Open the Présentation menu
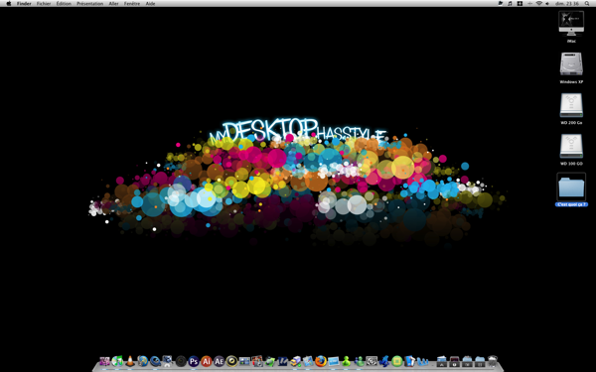This screenshot has width=596, height=372. click(x=89, y=3)
